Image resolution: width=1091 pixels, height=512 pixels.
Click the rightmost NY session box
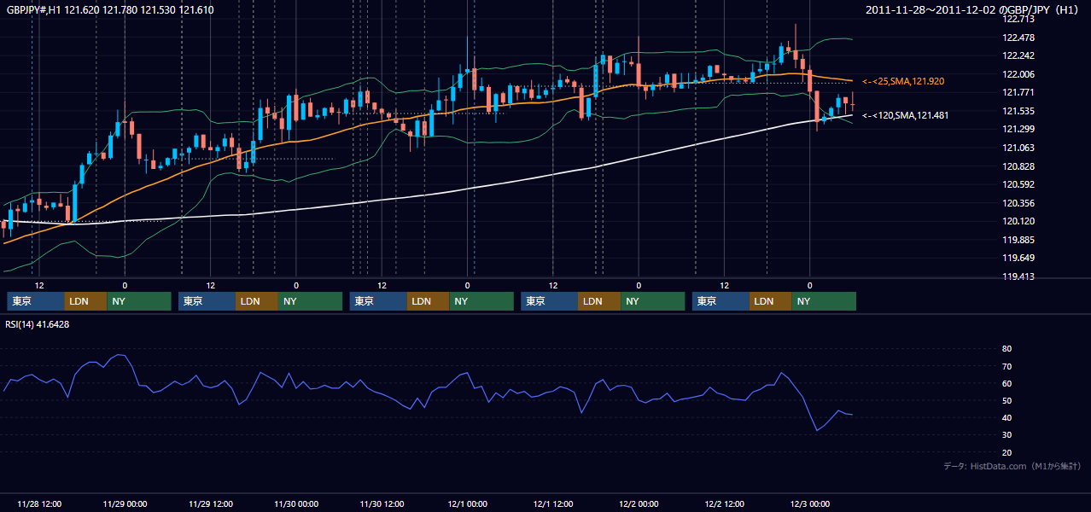[824, 301]
